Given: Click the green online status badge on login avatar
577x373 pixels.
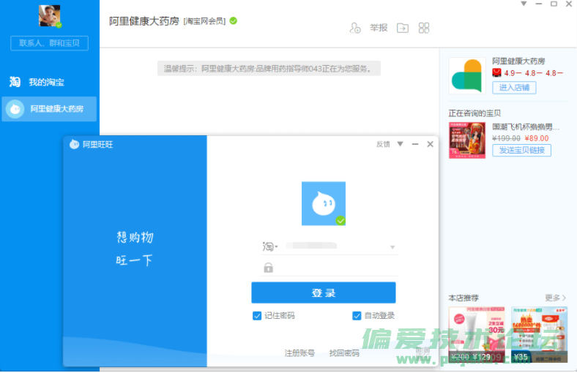Looking at the screenshot, I should click(x=340, y=220).
